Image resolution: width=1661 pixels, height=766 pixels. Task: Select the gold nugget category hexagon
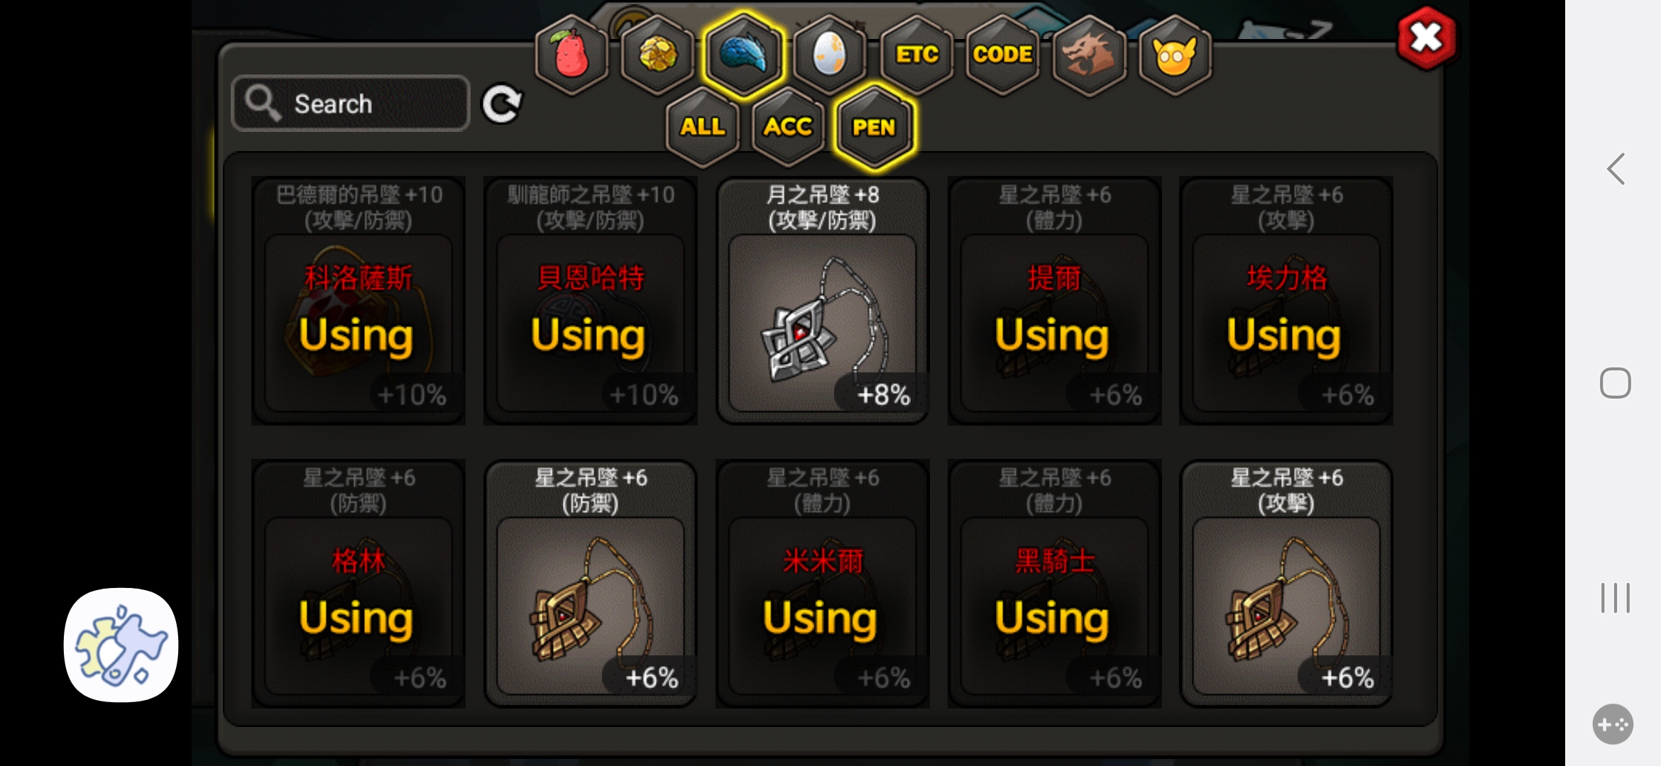pos(658,55)
